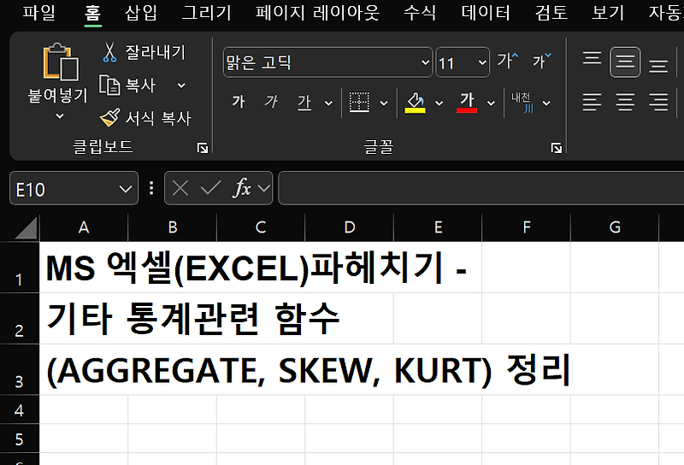Toggle underline 가 formatting
Image resolution: width=684 pixels, height=465 pixels.
[x=304, y=103]
